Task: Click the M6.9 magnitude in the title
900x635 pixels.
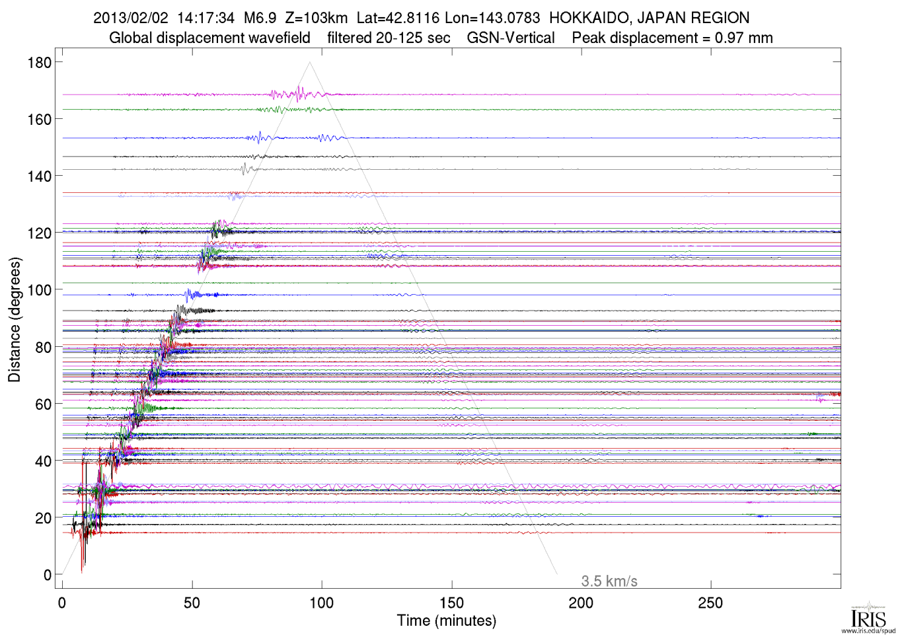Action: [260, 18]
